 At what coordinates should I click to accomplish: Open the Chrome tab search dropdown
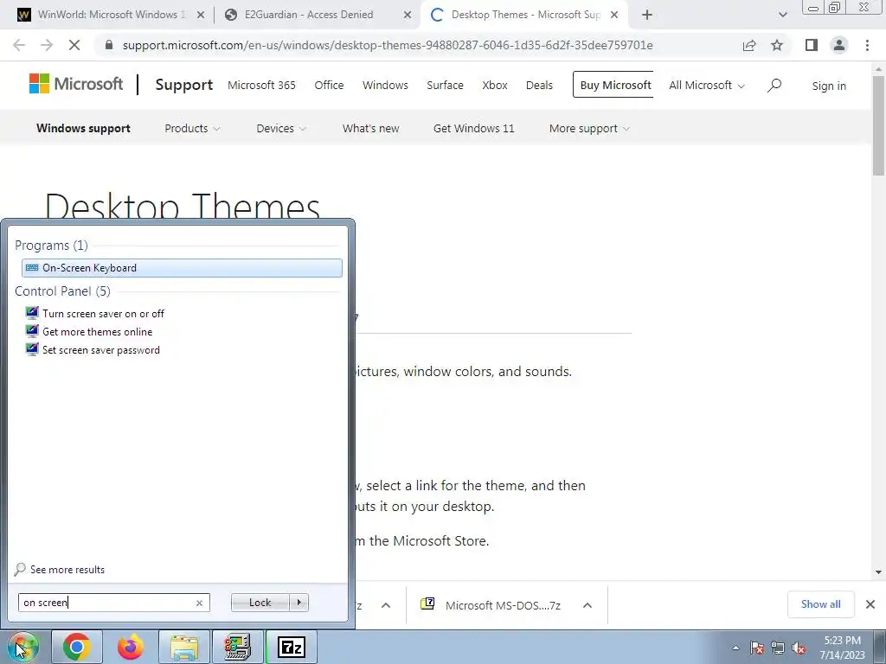point(782,16)
